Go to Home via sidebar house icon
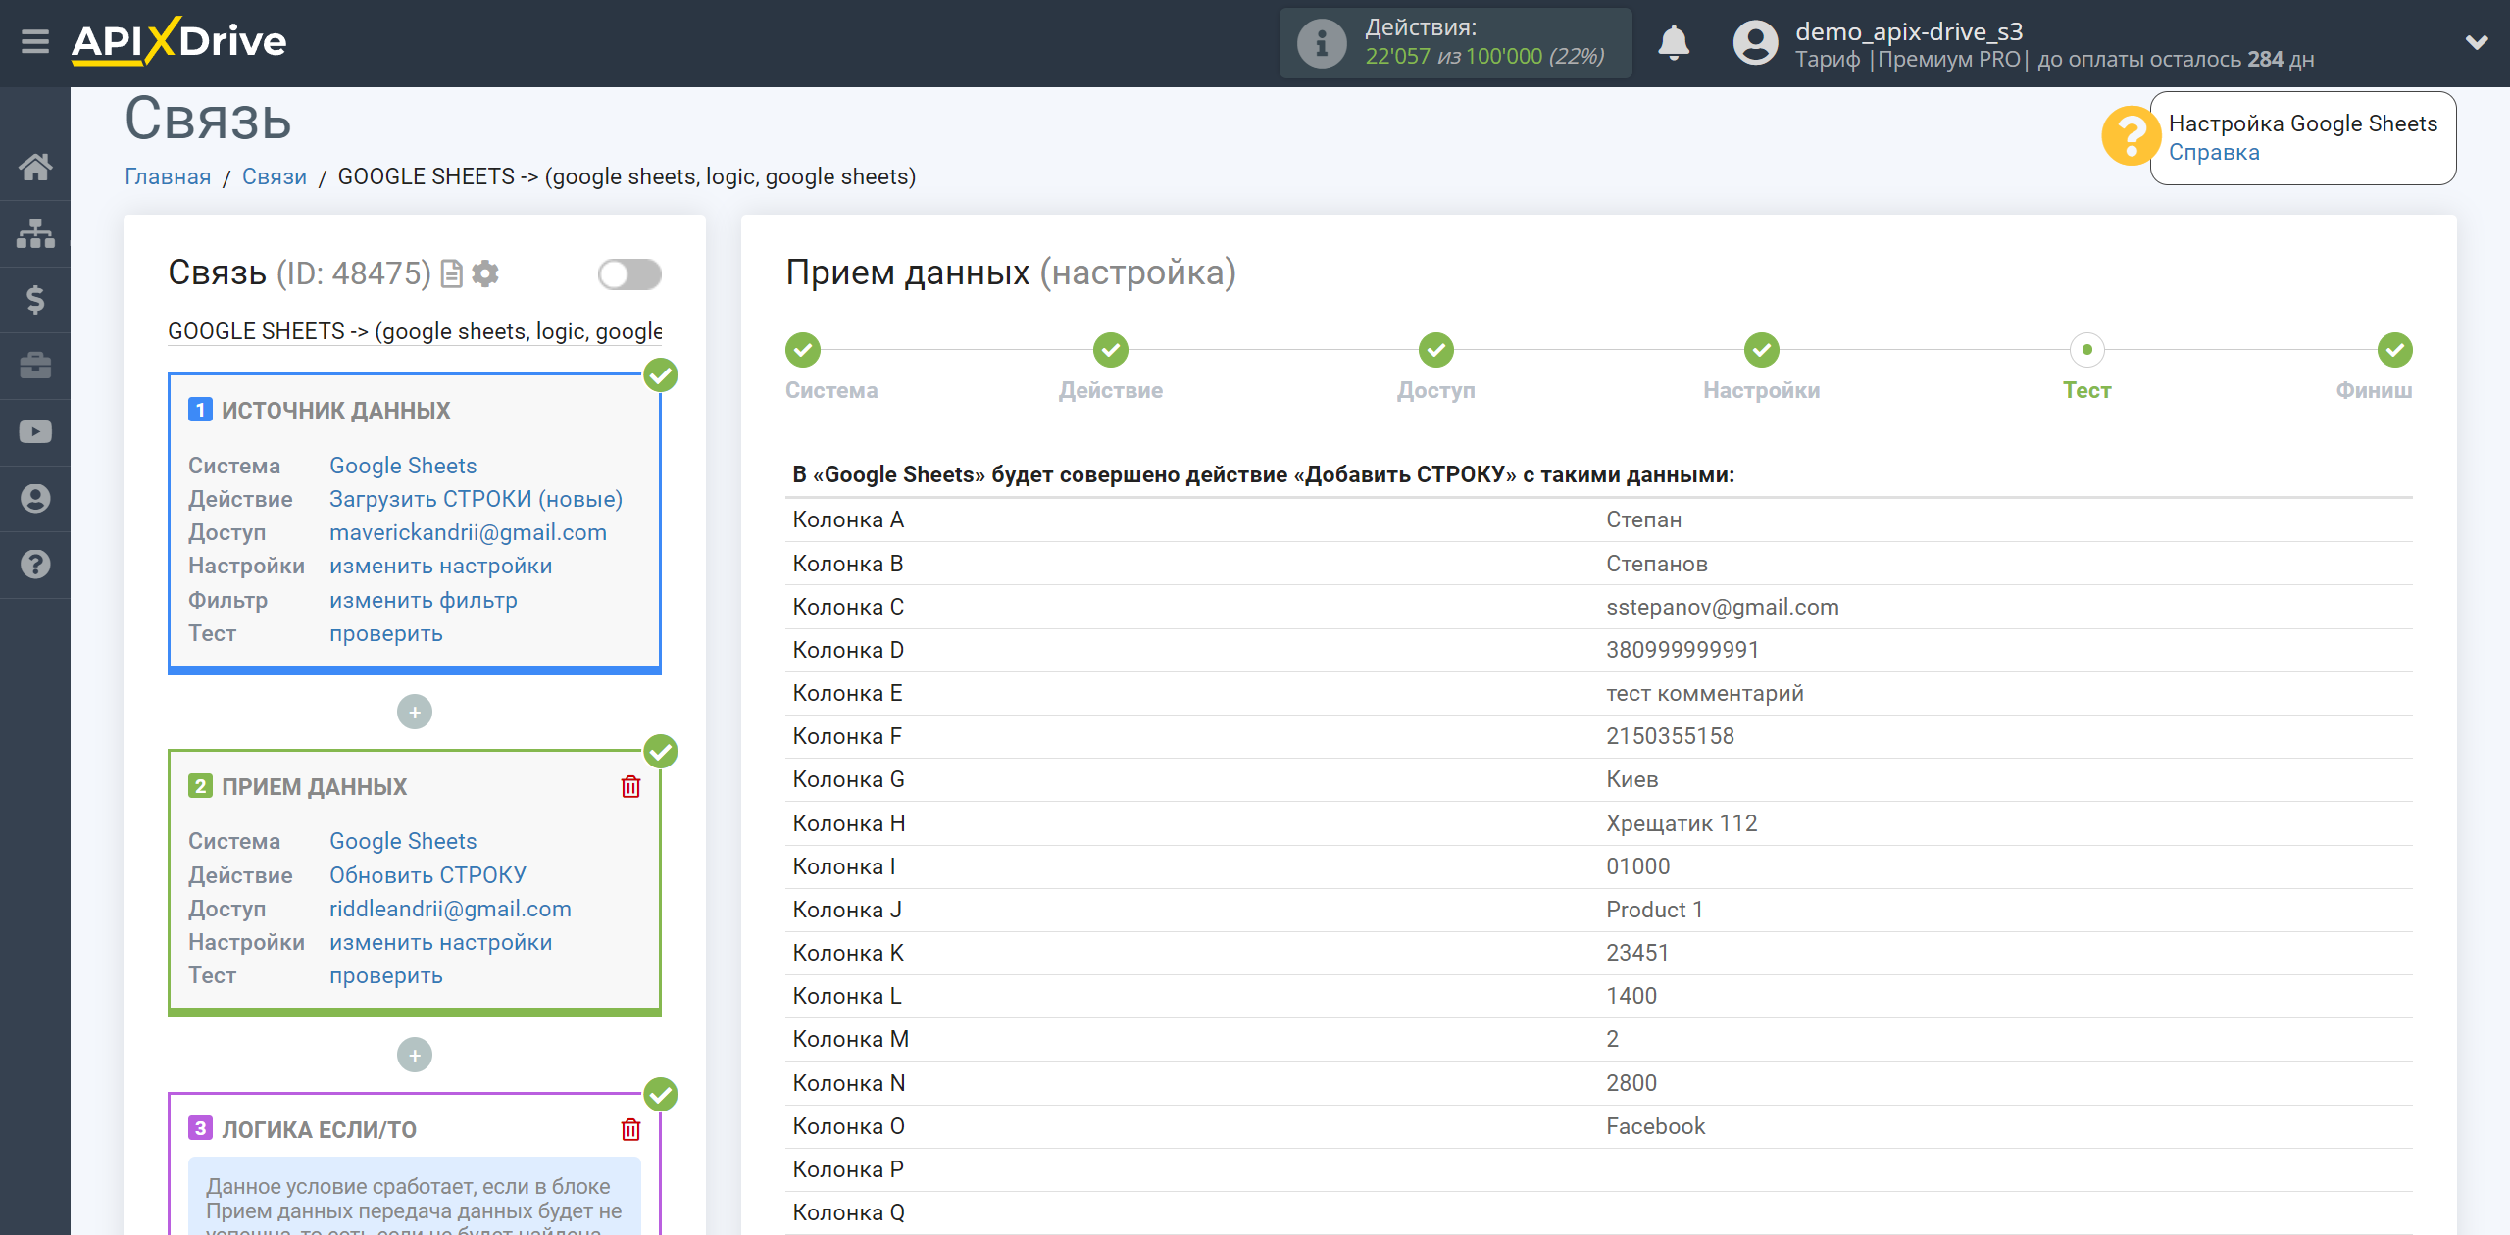The image size is (2510, 1235). point(35,167)
